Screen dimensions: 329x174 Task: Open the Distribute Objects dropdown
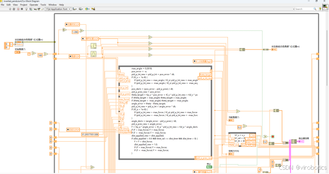(x=81, y=9)
